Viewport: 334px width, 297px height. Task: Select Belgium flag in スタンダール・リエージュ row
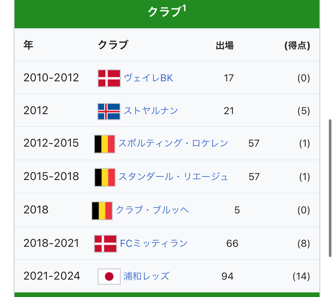(x=105, y=177)
